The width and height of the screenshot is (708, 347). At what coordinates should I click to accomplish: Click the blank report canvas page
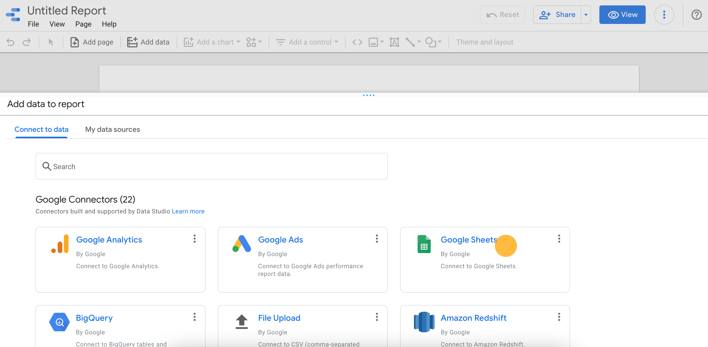click(369, 79)
